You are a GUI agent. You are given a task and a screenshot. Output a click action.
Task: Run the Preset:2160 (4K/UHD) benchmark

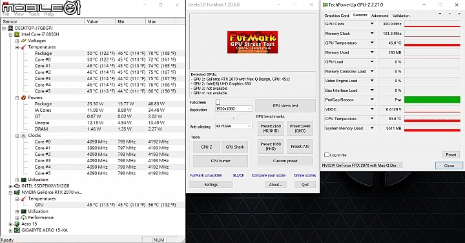[x=271, y=128]
